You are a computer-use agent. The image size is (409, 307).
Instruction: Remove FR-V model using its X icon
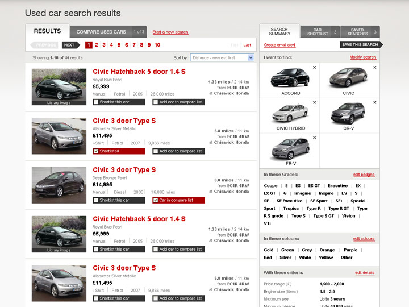click(314, 138)
